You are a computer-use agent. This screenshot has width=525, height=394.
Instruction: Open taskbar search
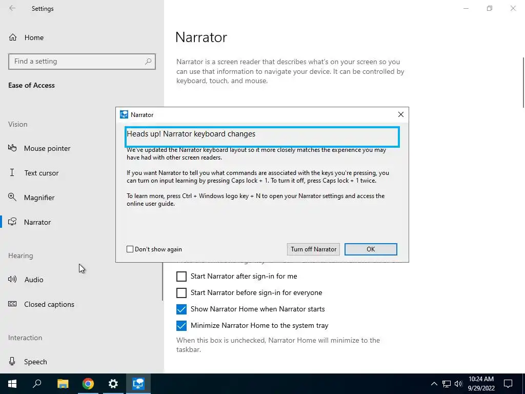[x=37, y=384]
